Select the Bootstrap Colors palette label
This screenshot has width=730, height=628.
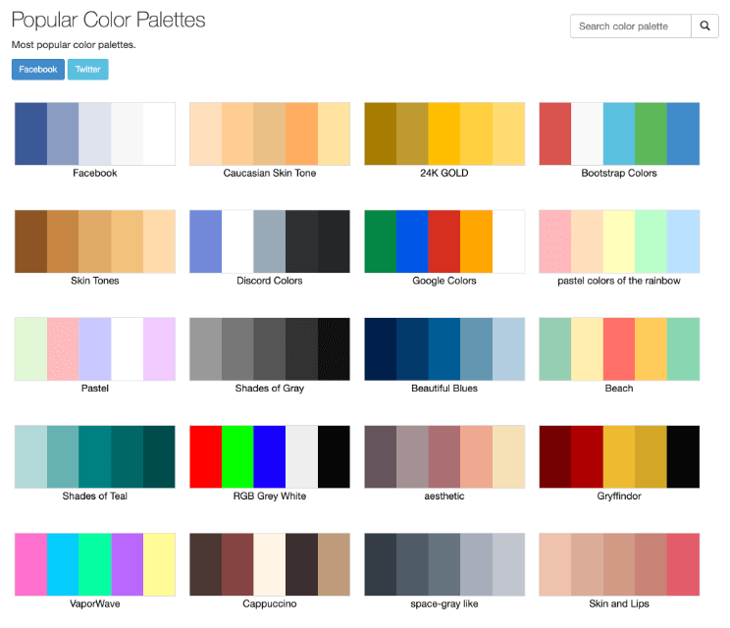coord(619,173)
